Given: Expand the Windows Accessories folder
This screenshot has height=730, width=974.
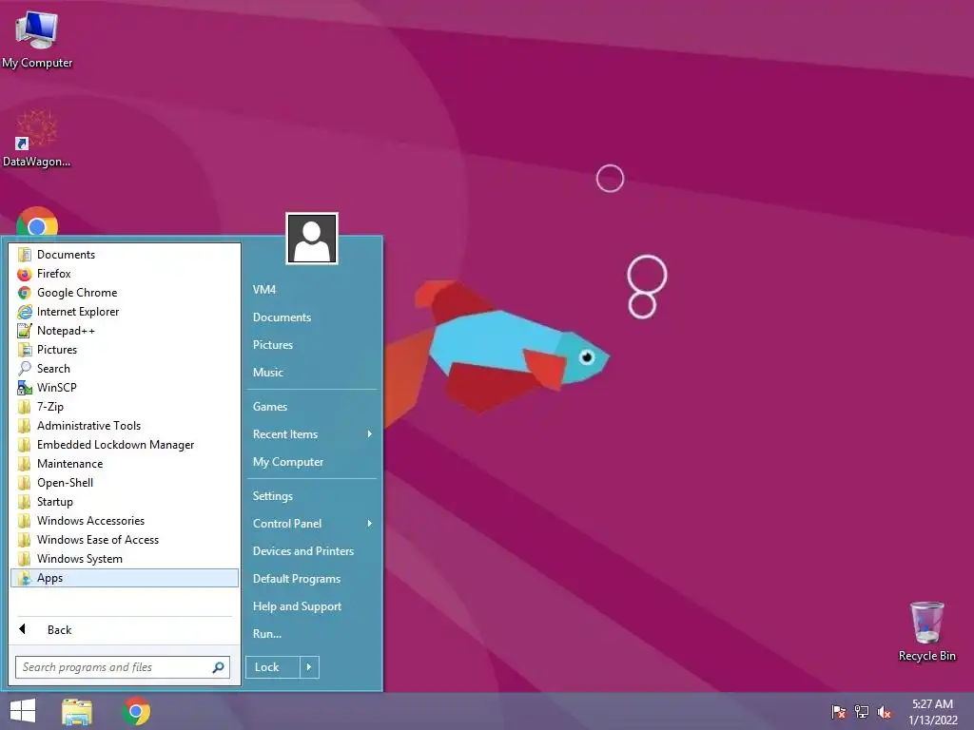Looking at the screenshot, I should coord(125,521).
